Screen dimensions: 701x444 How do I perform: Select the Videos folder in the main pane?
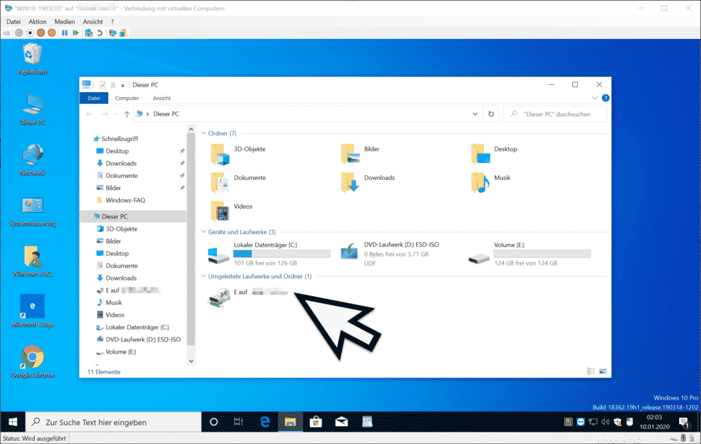point(231,211)
